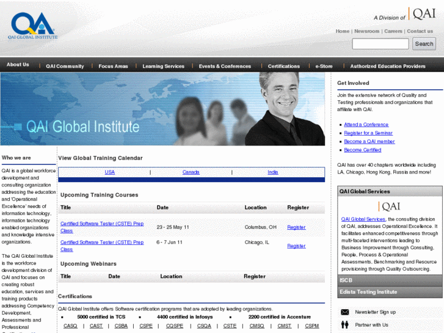Click '4400 certified in Infosys' text
This screenshot has height=333, width=444.
tap(184, 317)
